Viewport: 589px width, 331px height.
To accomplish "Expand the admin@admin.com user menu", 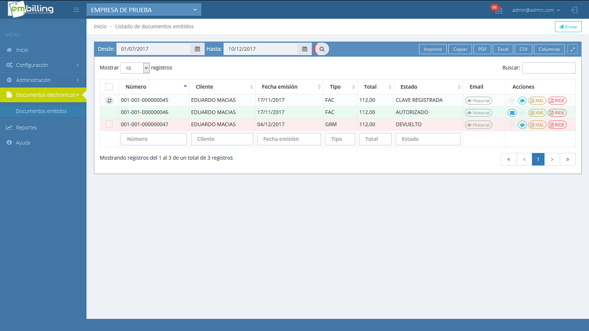I will 536,10.
